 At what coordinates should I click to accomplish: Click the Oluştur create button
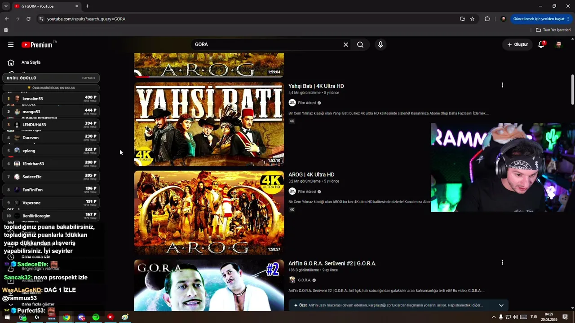coord(517,44)
